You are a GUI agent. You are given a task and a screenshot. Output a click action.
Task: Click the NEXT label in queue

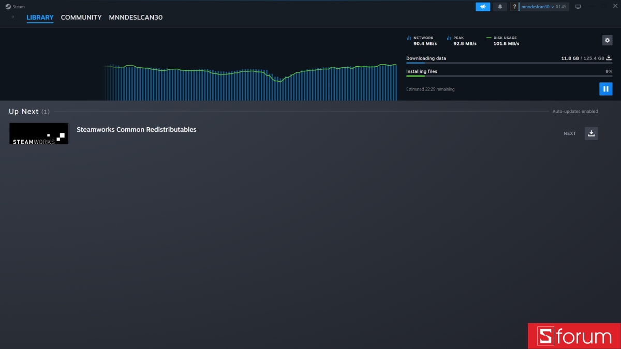[570, 133]
